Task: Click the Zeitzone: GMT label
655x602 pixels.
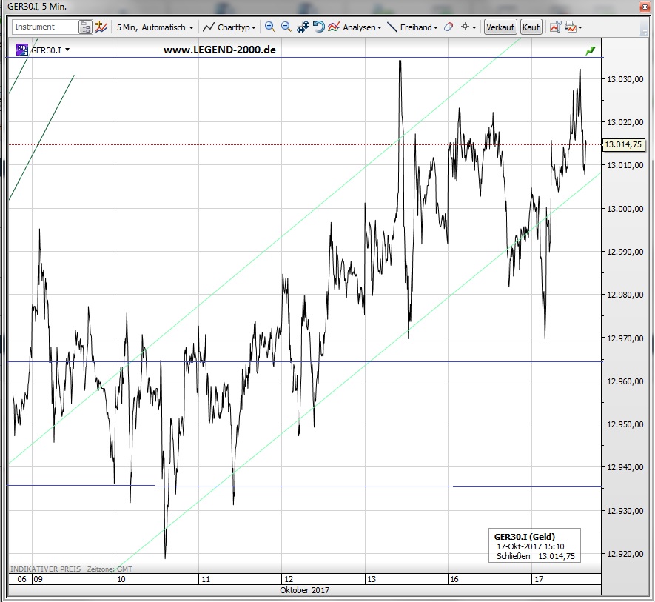Action: (110, 569)
